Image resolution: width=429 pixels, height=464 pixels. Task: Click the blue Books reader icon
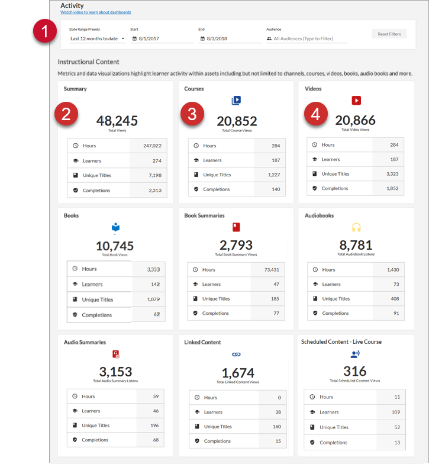click(115, 228)
